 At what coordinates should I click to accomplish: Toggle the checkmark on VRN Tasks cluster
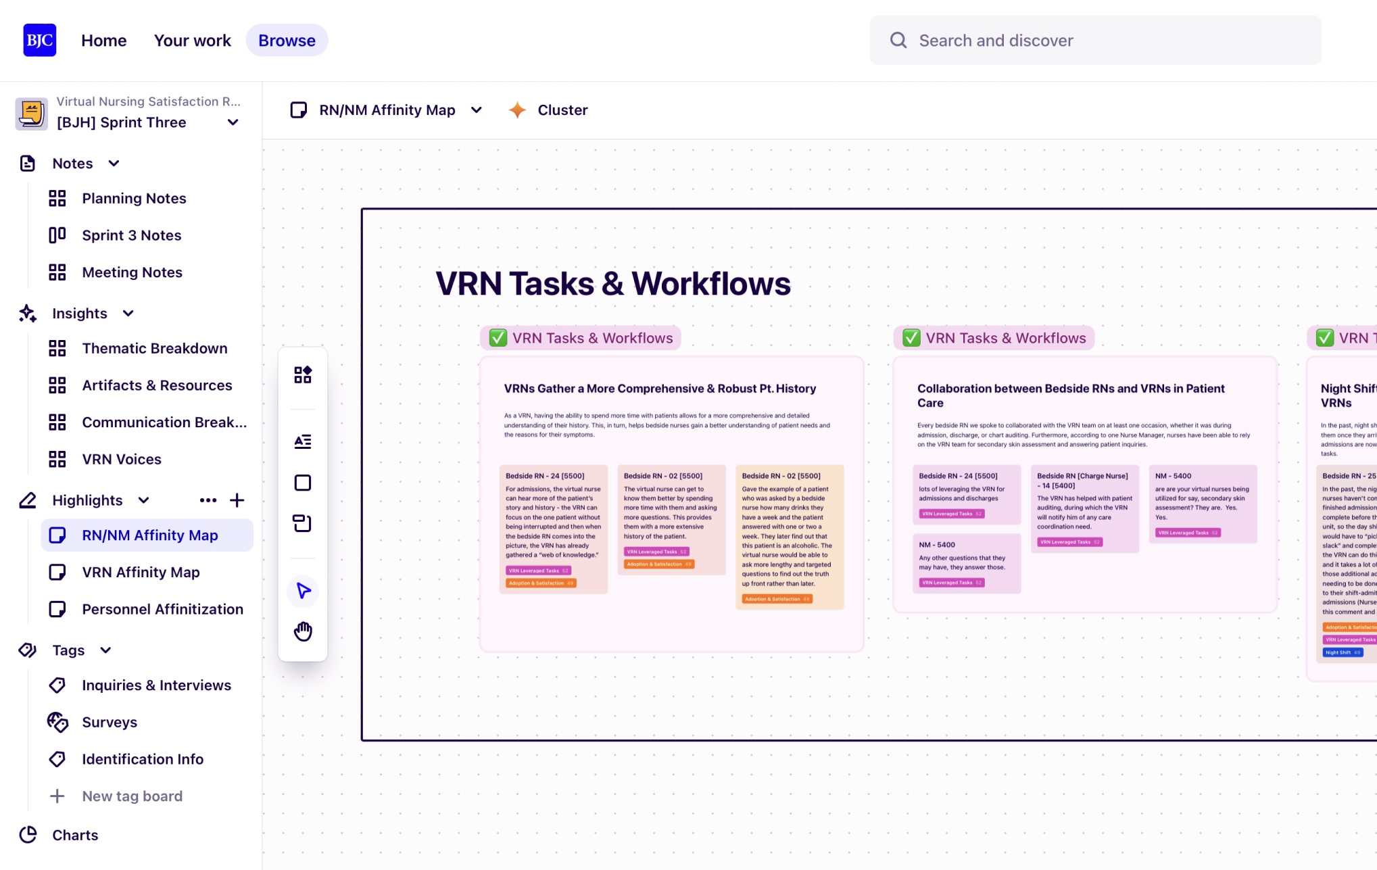tap(497, 336)
